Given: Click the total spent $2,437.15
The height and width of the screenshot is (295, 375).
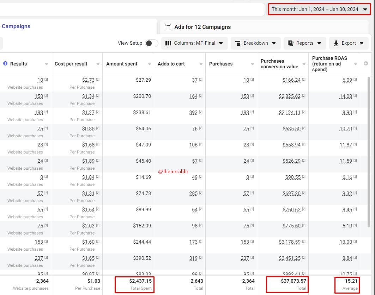Looking at the screenshot, I should (x=140, y=281).
